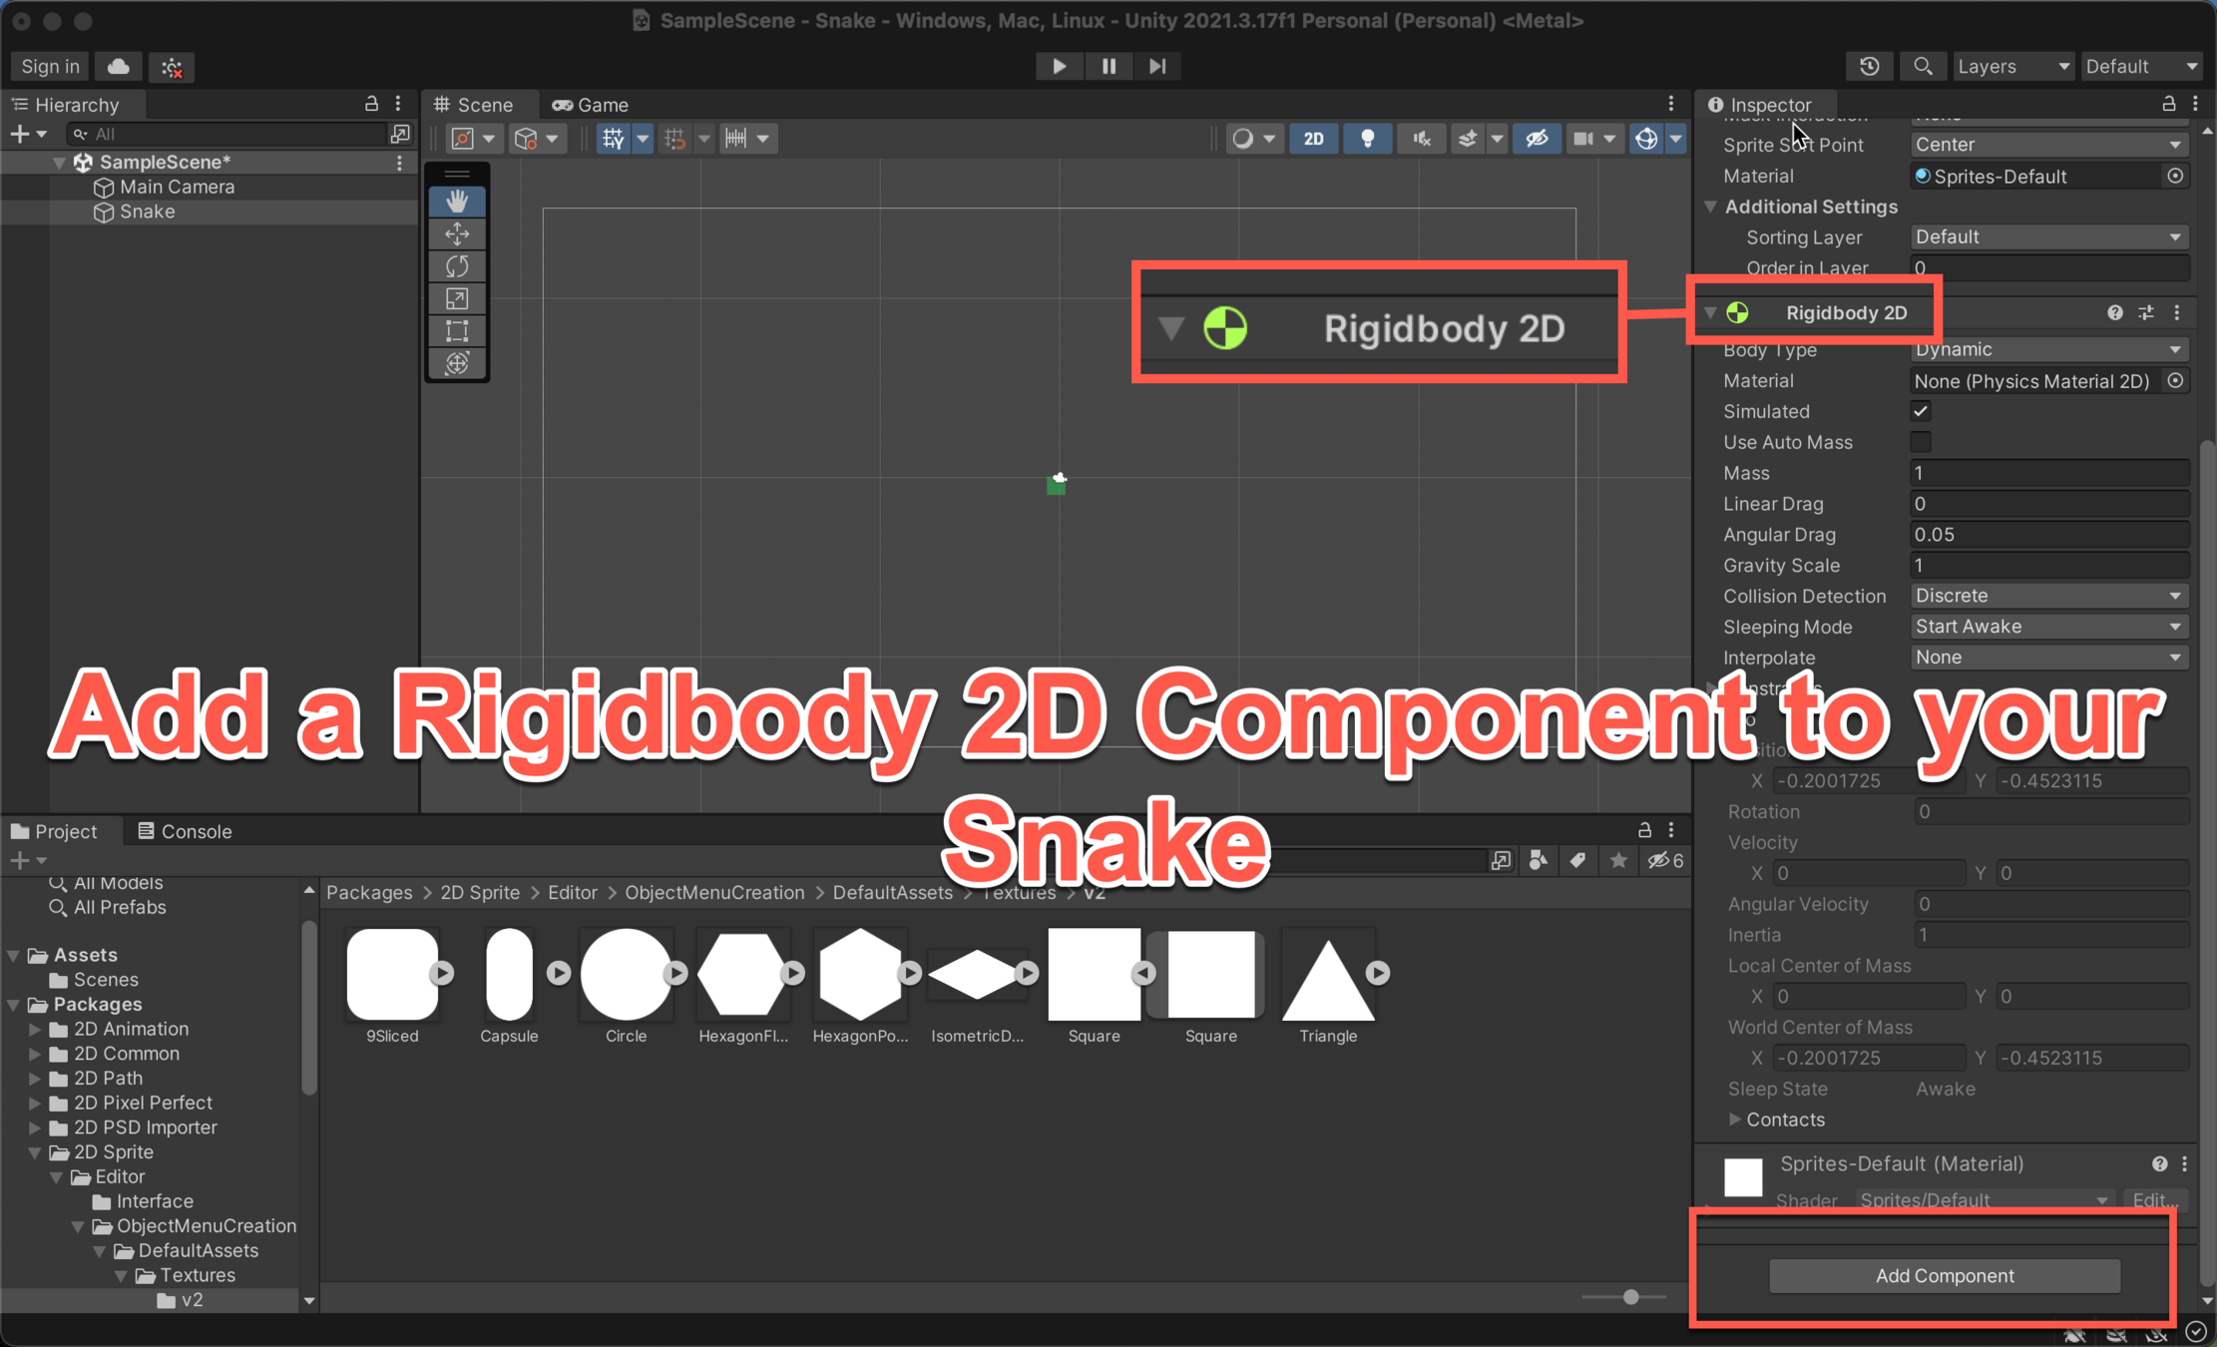Open the Body Type dropdown
This screenshot has height=1347, width=2217.
pyautogui.click(x=2047, y=349)
